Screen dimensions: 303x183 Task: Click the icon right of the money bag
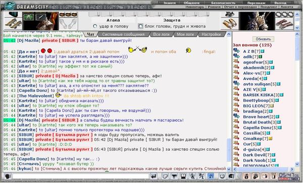click(256, 176)
